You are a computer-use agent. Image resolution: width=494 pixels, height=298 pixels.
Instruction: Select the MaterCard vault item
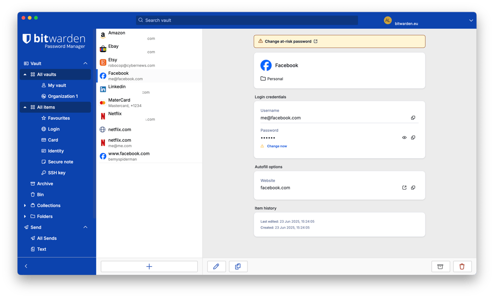pos(149,103)
